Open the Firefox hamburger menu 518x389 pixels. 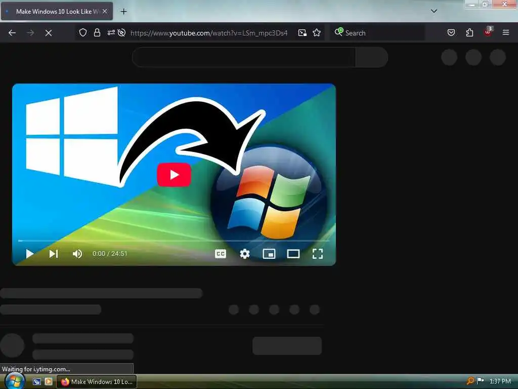(x=506, y=32)
